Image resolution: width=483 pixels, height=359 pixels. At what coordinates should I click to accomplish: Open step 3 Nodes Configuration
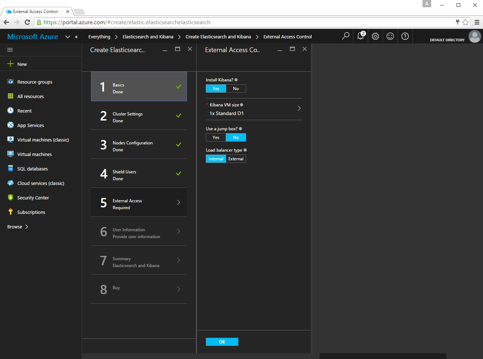(x=139, y=144)
